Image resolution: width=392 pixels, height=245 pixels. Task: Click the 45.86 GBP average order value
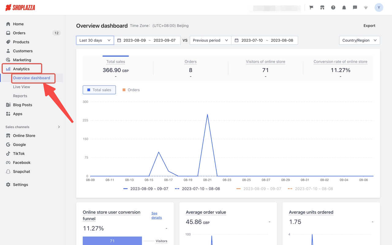(198, 222)
